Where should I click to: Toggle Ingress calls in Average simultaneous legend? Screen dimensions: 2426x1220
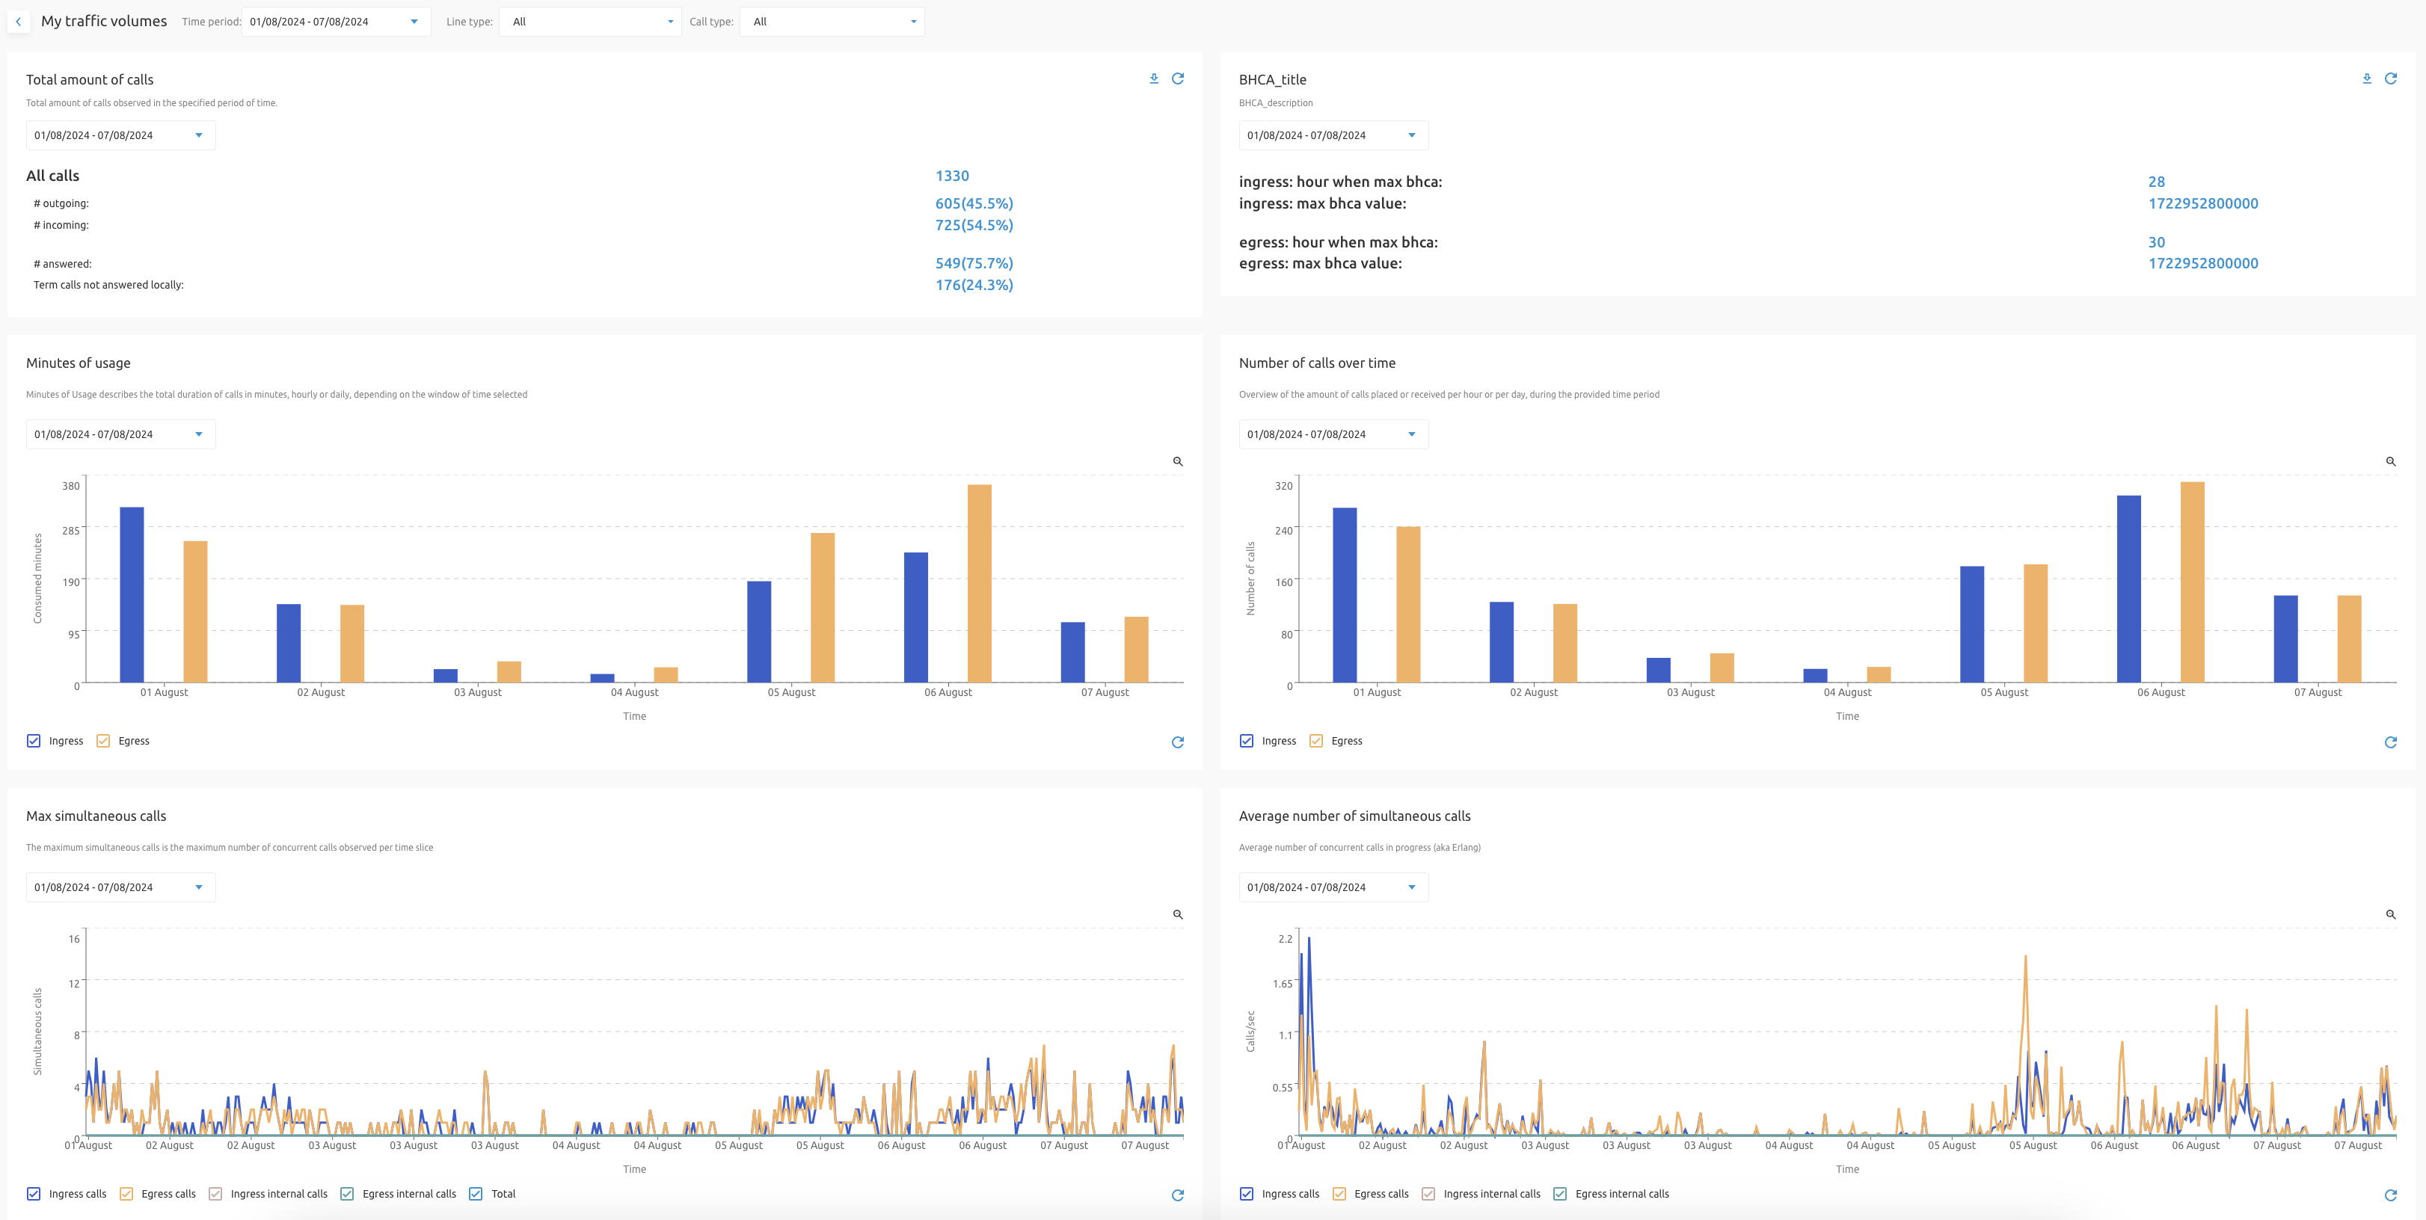pos(1247,1194)
